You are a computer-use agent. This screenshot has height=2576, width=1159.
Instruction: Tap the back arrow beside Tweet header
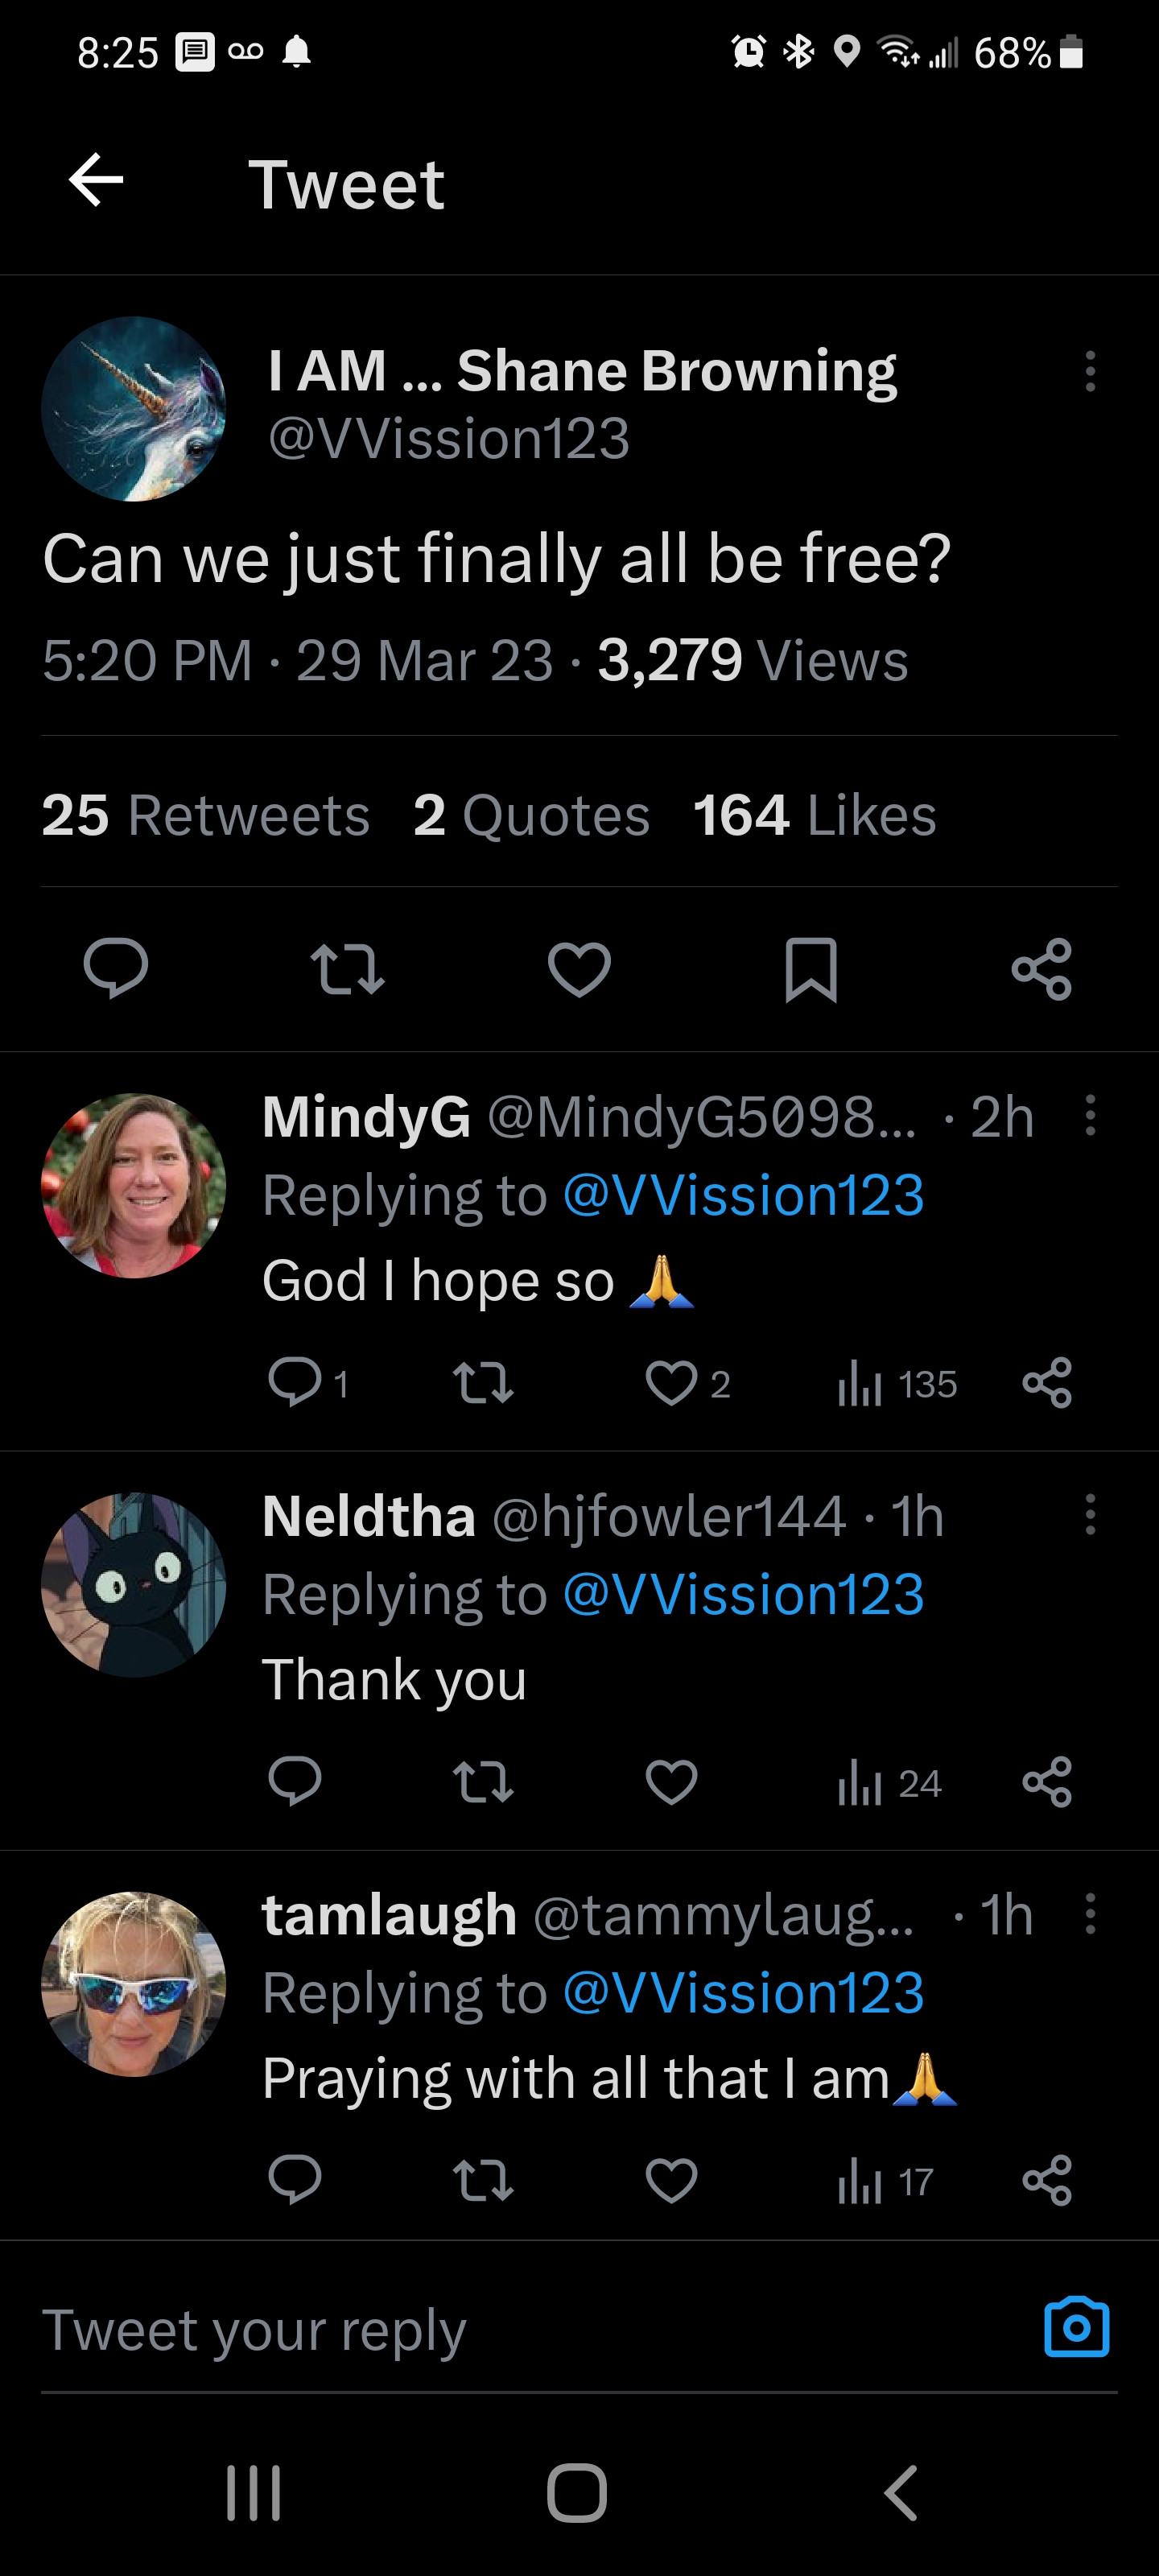point(96,181)
